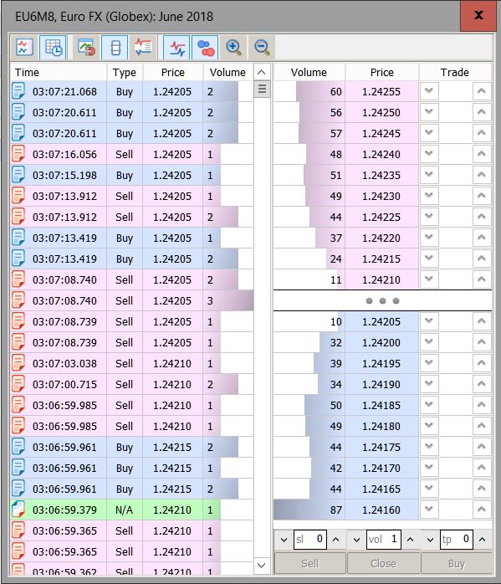Click the Sell button
The height and width of the screenshot is (584, 501).
310,564
